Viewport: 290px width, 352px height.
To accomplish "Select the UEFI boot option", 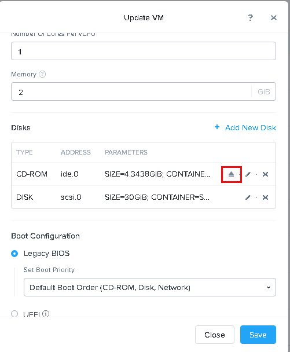I will click(x=14, y=313).
